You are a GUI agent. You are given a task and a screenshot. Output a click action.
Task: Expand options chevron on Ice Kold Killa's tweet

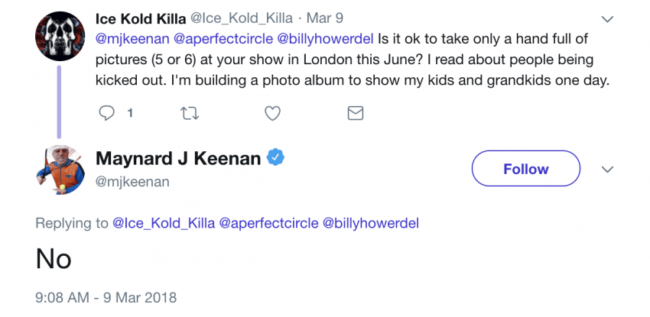pyautogui.click(x=608, y=19)
